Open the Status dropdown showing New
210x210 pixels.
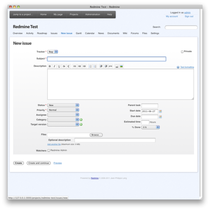(x=63, y=105)
